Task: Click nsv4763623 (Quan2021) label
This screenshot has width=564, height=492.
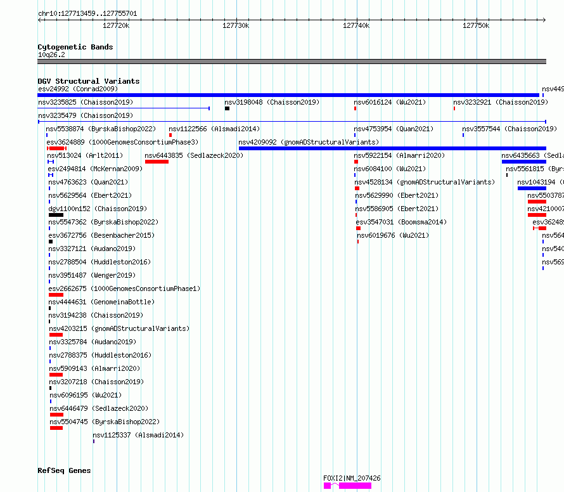Action: 88,182
